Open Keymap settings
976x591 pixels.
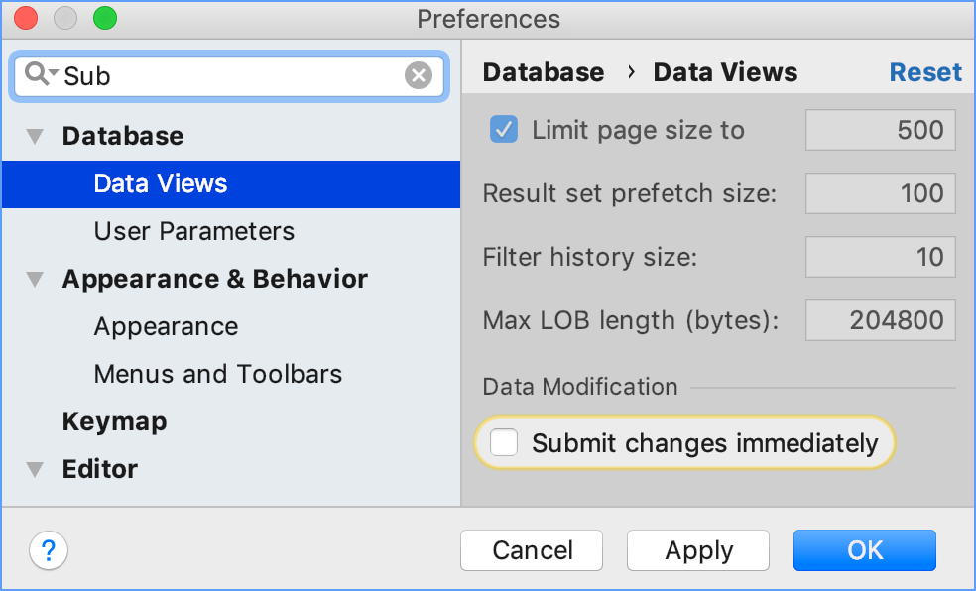click(114, 421)
